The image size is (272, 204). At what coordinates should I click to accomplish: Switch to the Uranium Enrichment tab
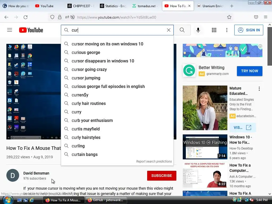pos(210,6)
